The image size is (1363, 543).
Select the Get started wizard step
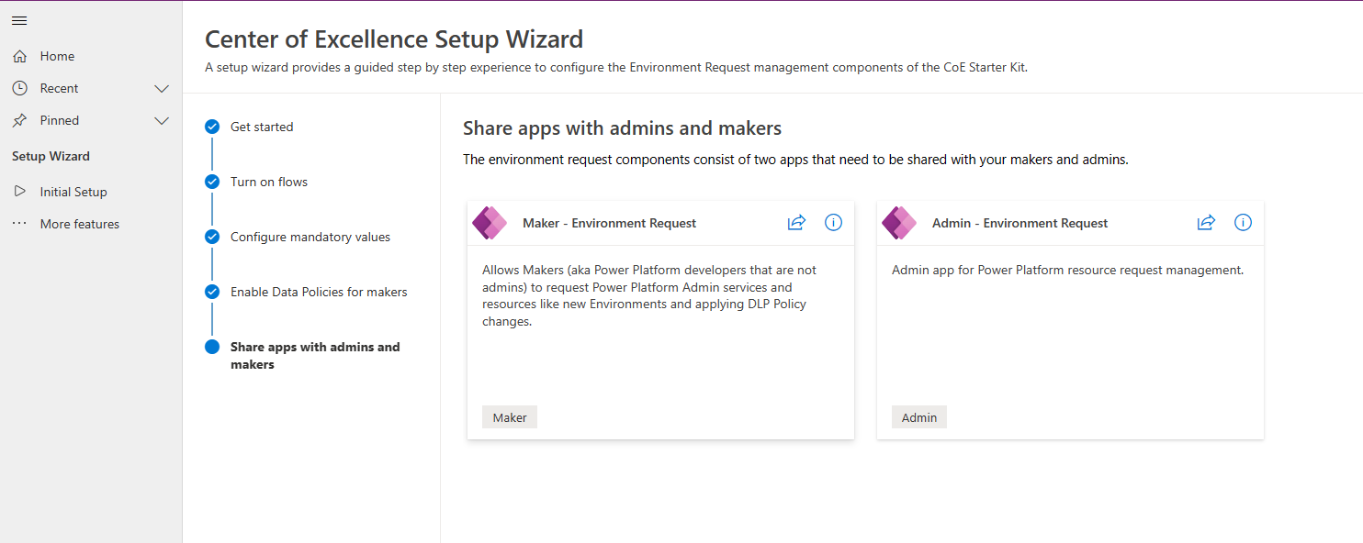tap(262, 127)
